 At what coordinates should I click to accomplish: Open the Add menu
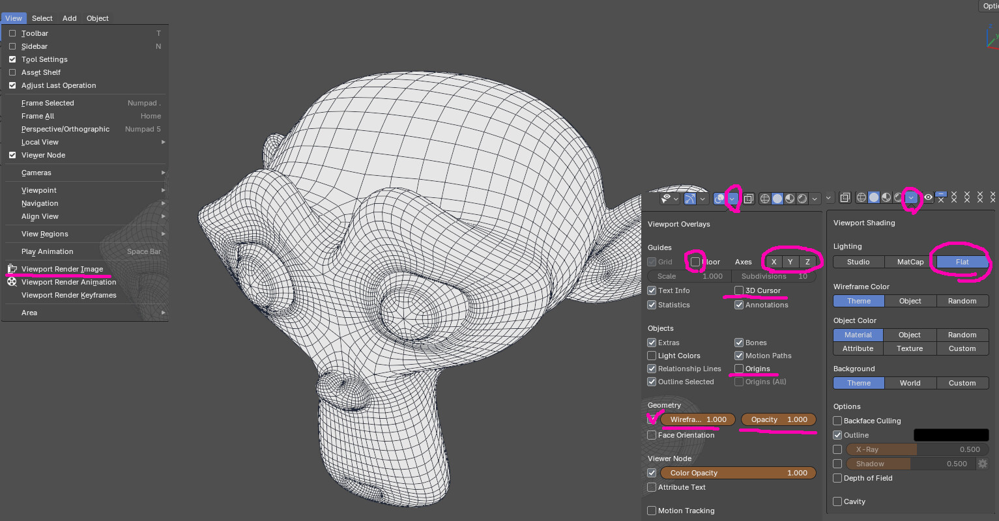[x=70, y=18]
